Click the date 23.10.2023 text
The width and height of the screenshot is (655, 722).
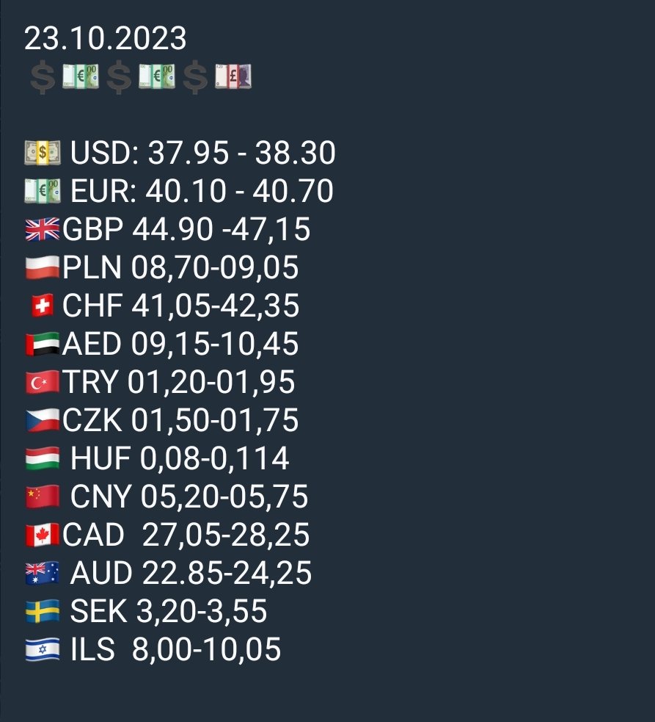106,38
